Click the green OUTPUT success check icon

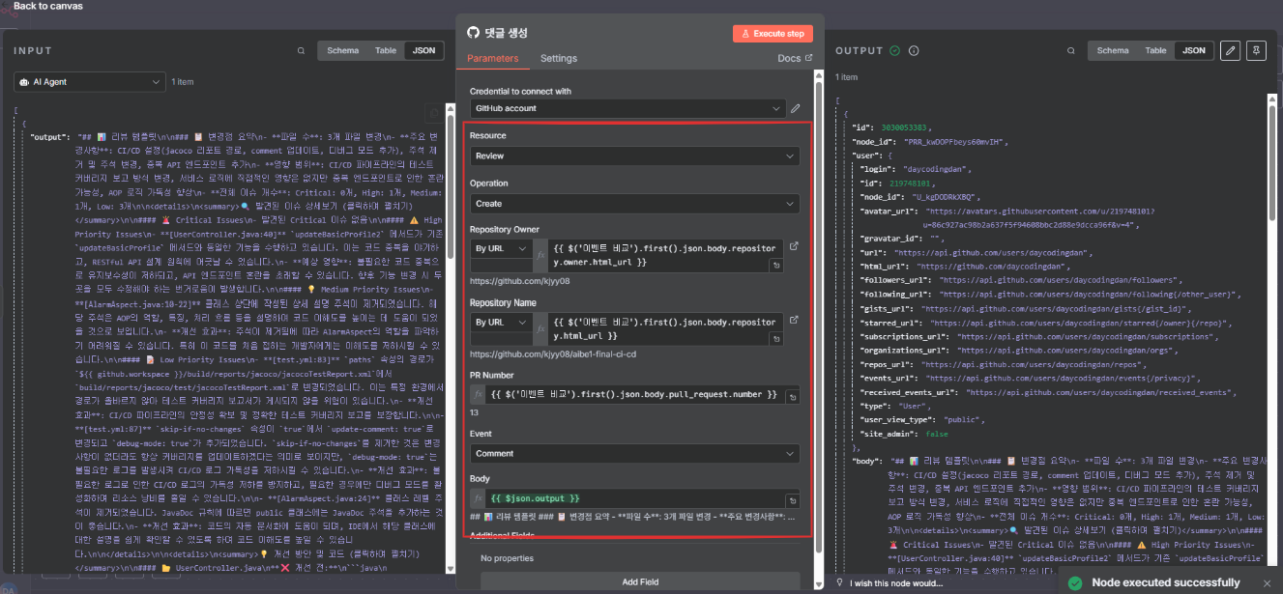[895, 51]
